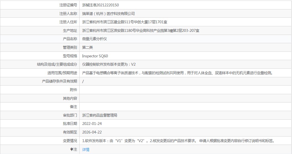Click the 审批部门 label

(x=70, y=115)
